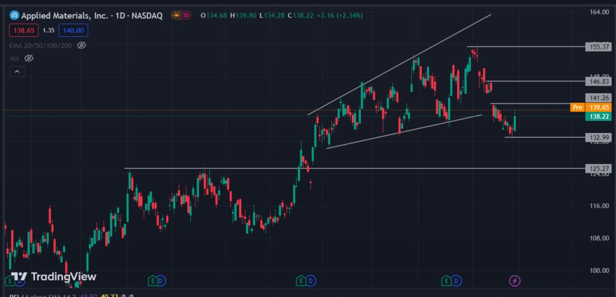Click the 116.00 price scale value

coord(599,206)
